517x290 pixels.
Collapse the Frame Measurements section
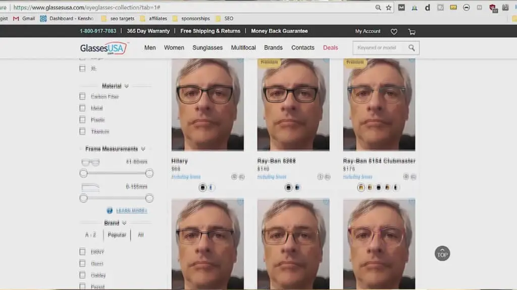[115, 149]
